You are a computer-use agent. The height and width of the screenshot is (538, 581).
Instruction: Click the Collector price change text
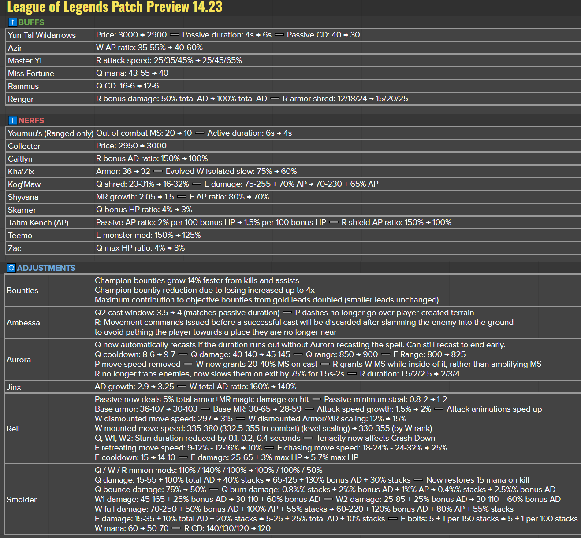pyautogui.click(x=131, y=146)
